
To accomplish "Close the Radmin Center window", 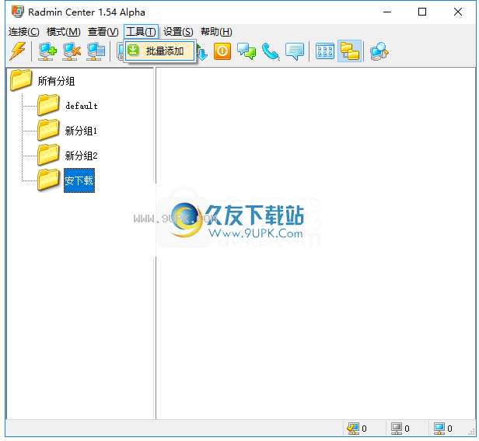I will (x=457, y=12).
